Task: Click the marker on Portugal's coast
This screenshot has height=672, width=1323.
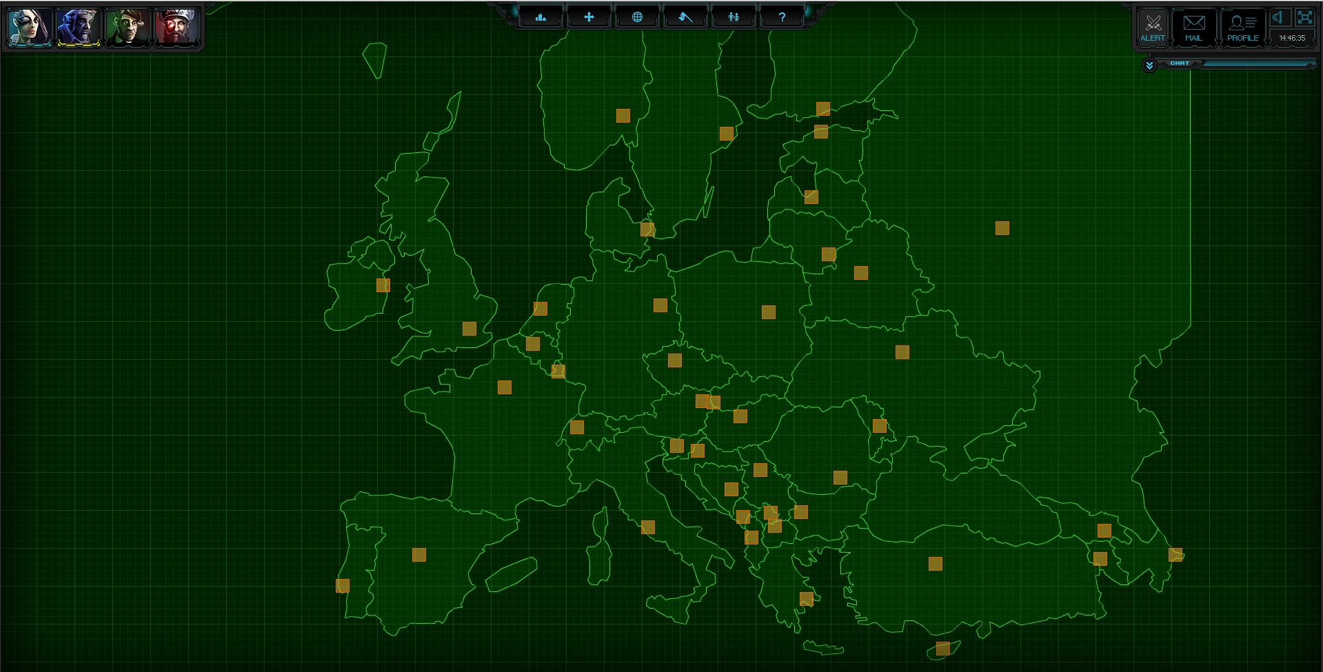Action: coord(343,586)
